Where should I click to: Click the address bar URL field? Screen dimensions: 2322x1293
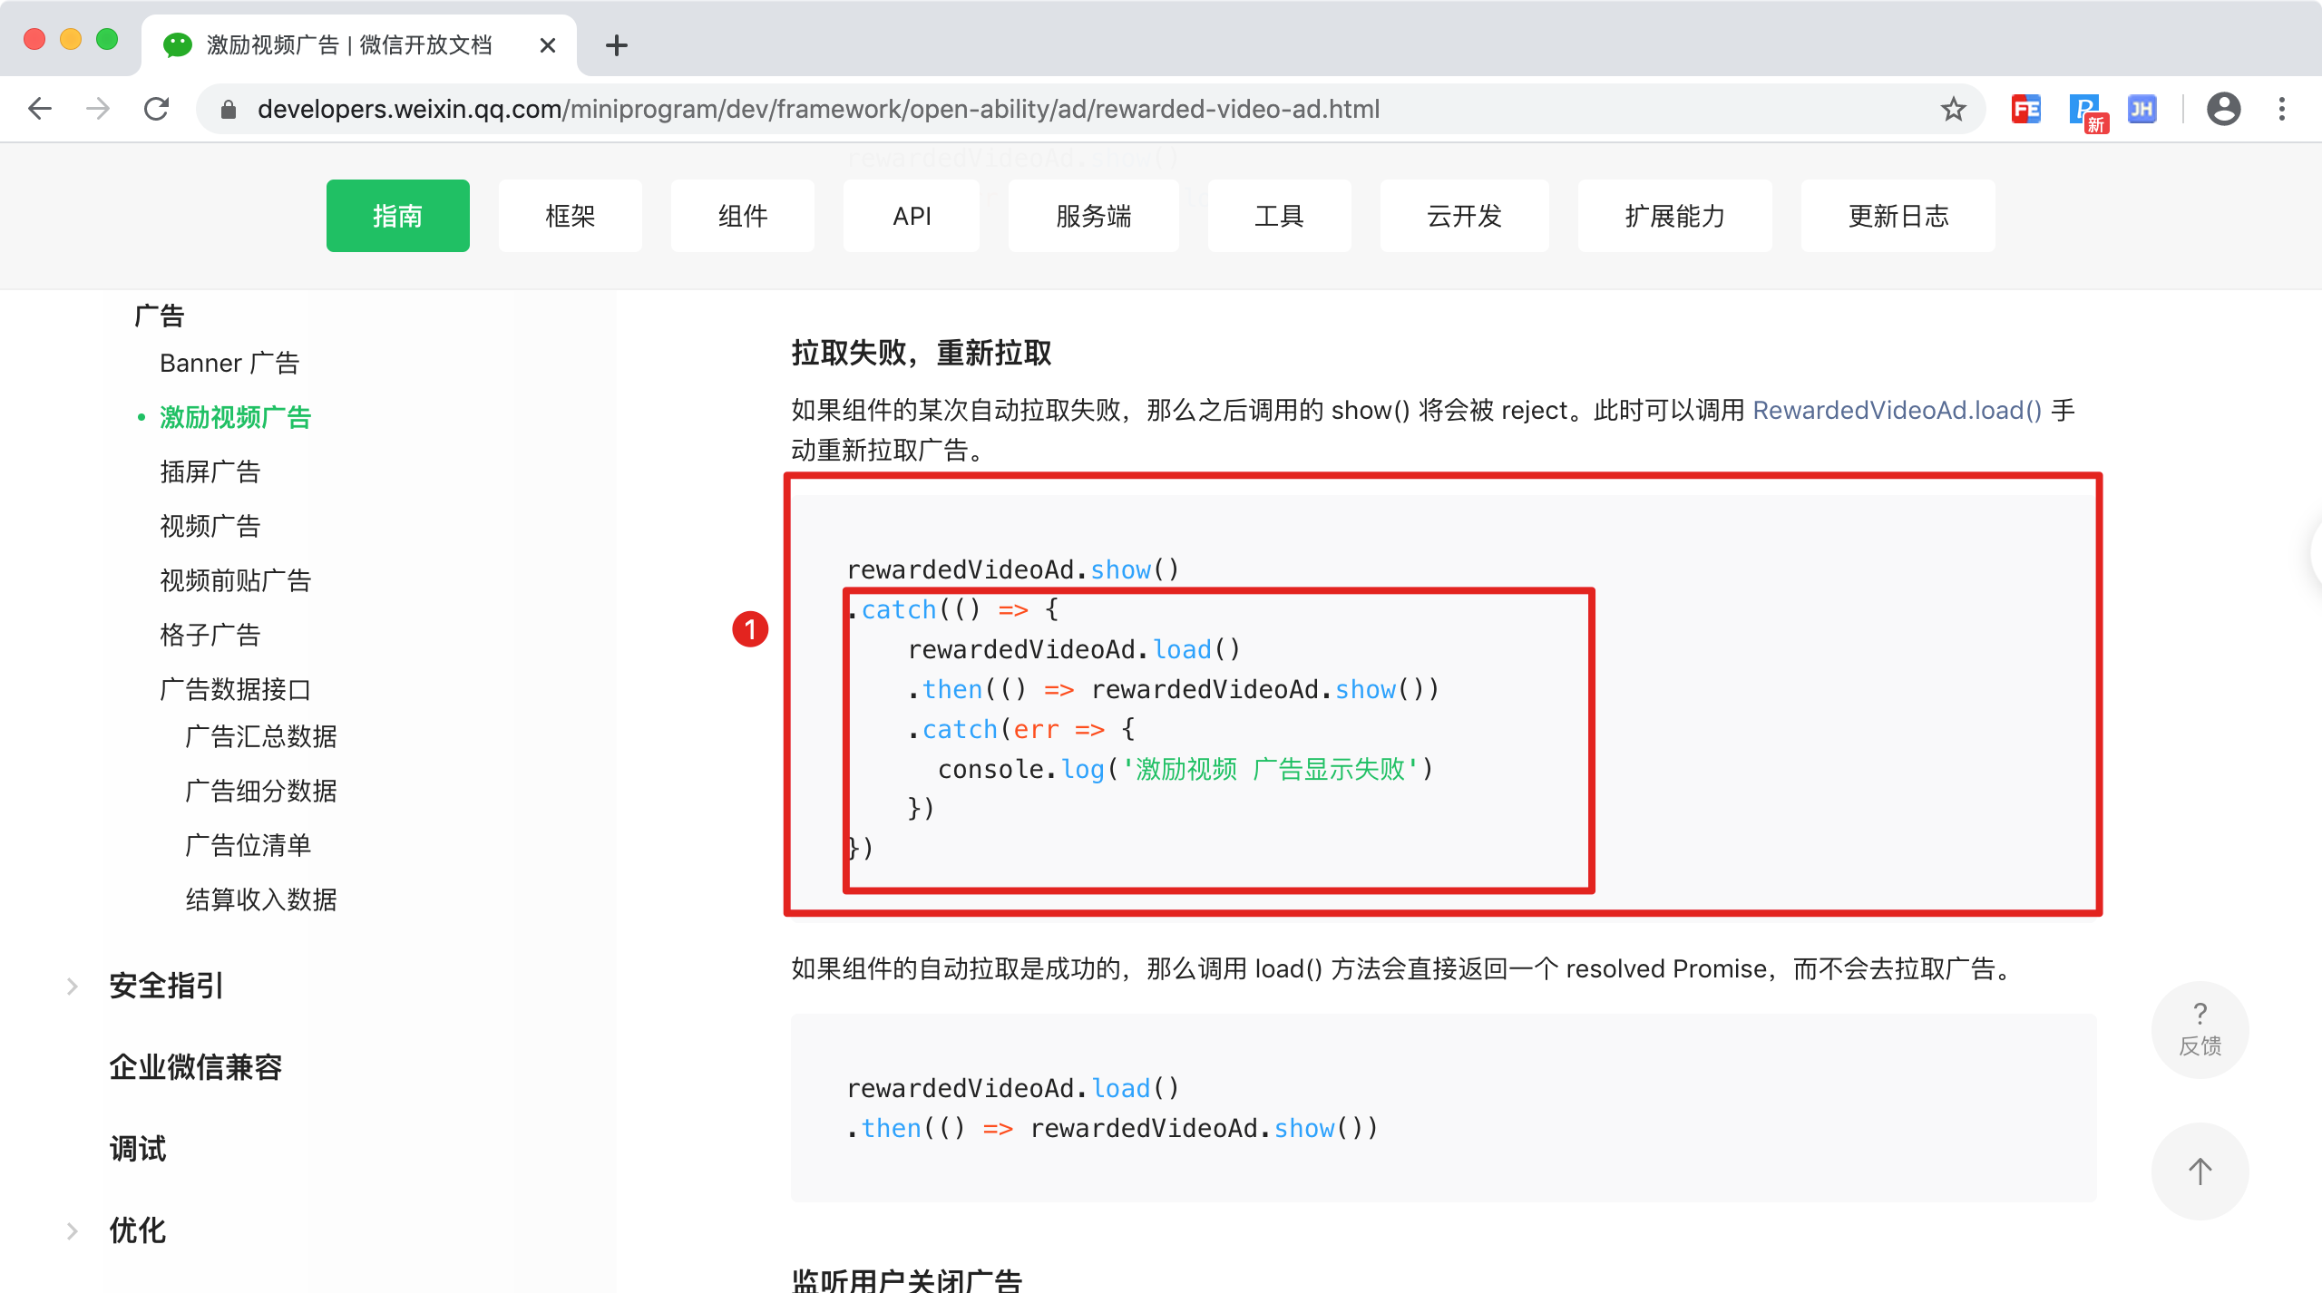point(816,110)
